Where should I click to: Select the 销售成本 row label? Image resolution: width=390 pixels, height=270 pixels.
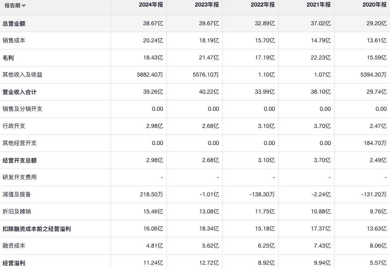click(14, 41)
